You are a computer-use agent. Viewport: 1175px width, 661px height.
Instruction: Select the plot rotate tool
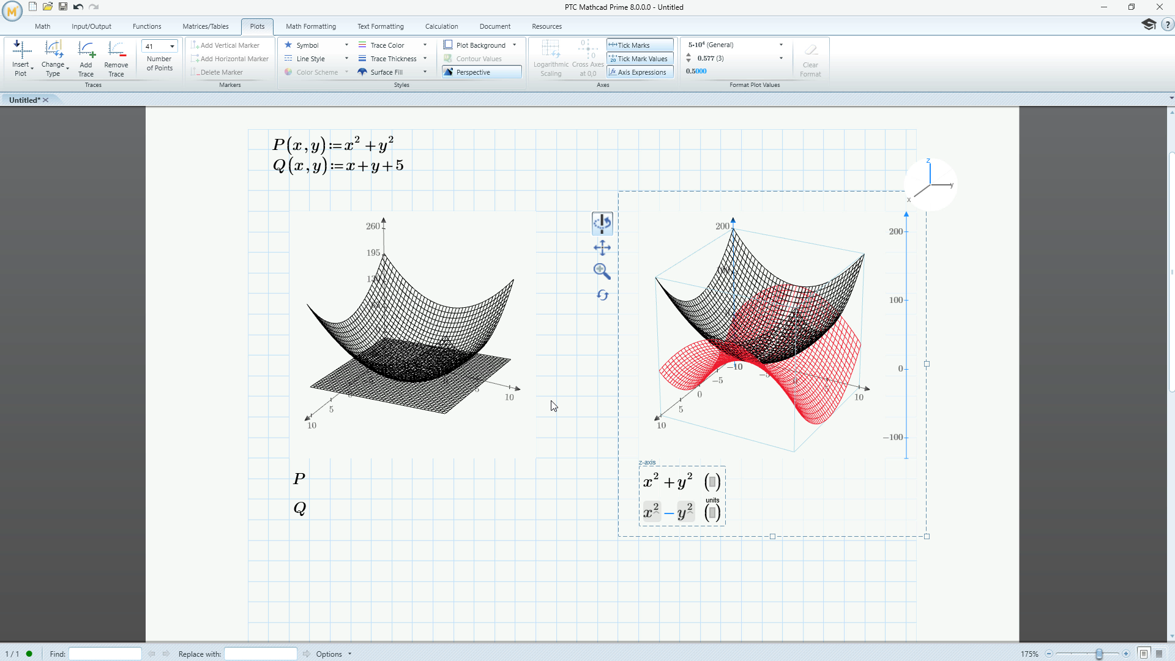[602, 223]
